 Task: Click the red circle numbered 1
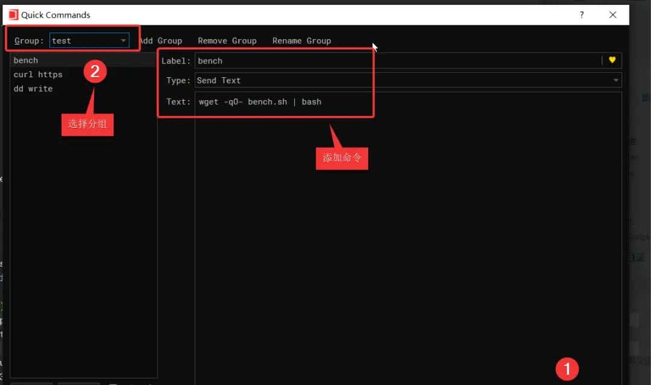point(567,368)
